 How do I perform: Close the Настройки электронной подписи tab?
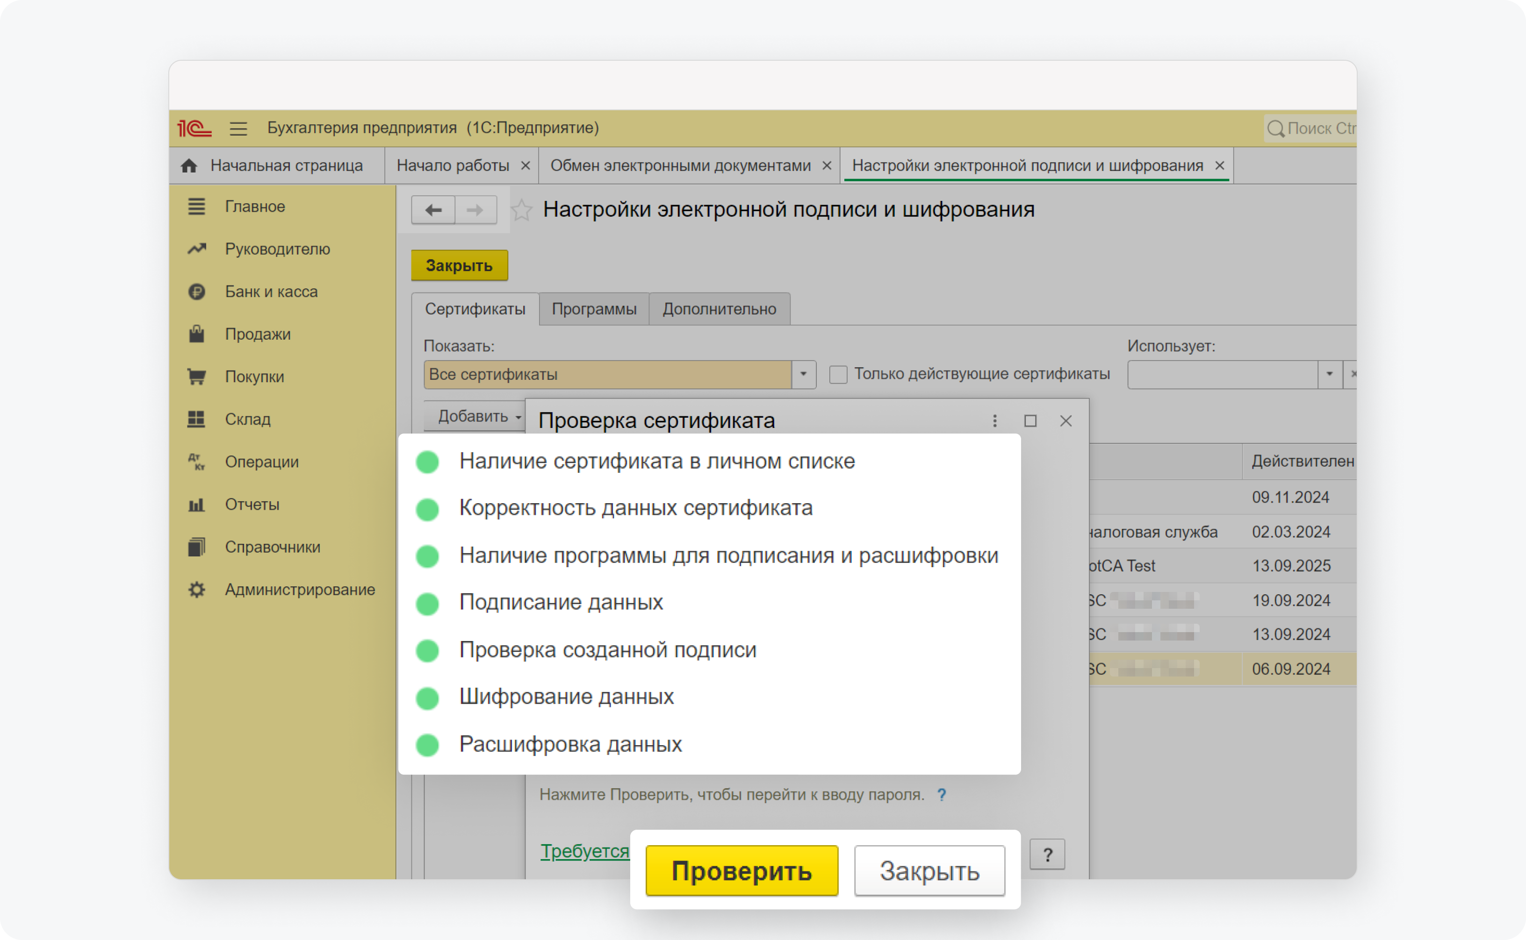[1219, 165]
